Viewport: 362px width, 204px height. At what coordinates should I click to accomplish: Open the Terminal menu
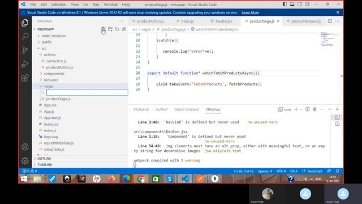(110, 5)
